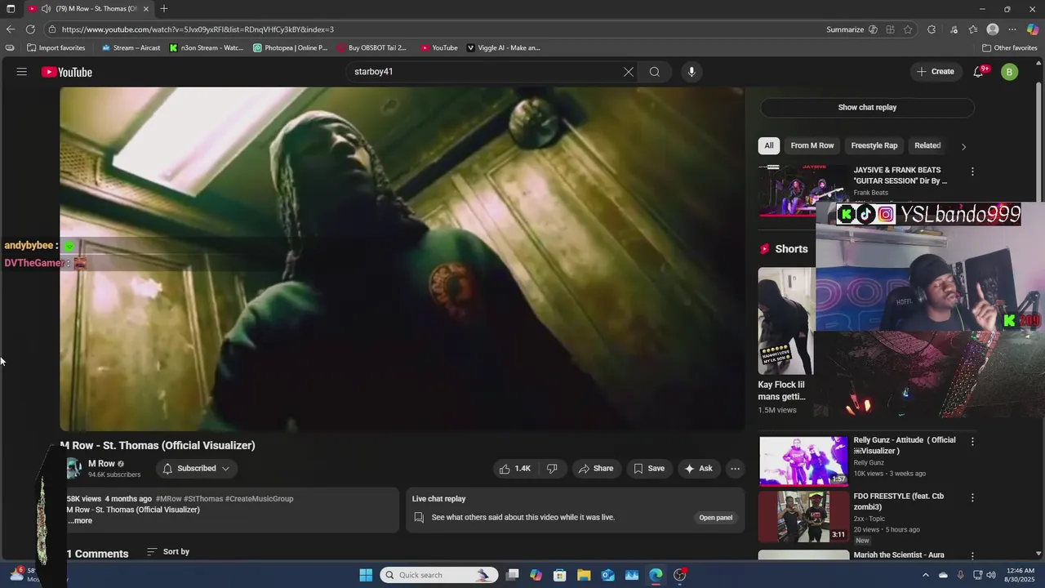The height and width of the screenshot is (588, 1045).
Task: Add this page to favorites star
Action: (908, 29)
